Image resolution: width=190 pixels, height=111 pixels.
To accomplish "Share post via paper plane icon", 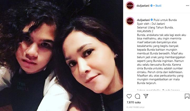I will [x=146, y=96].
